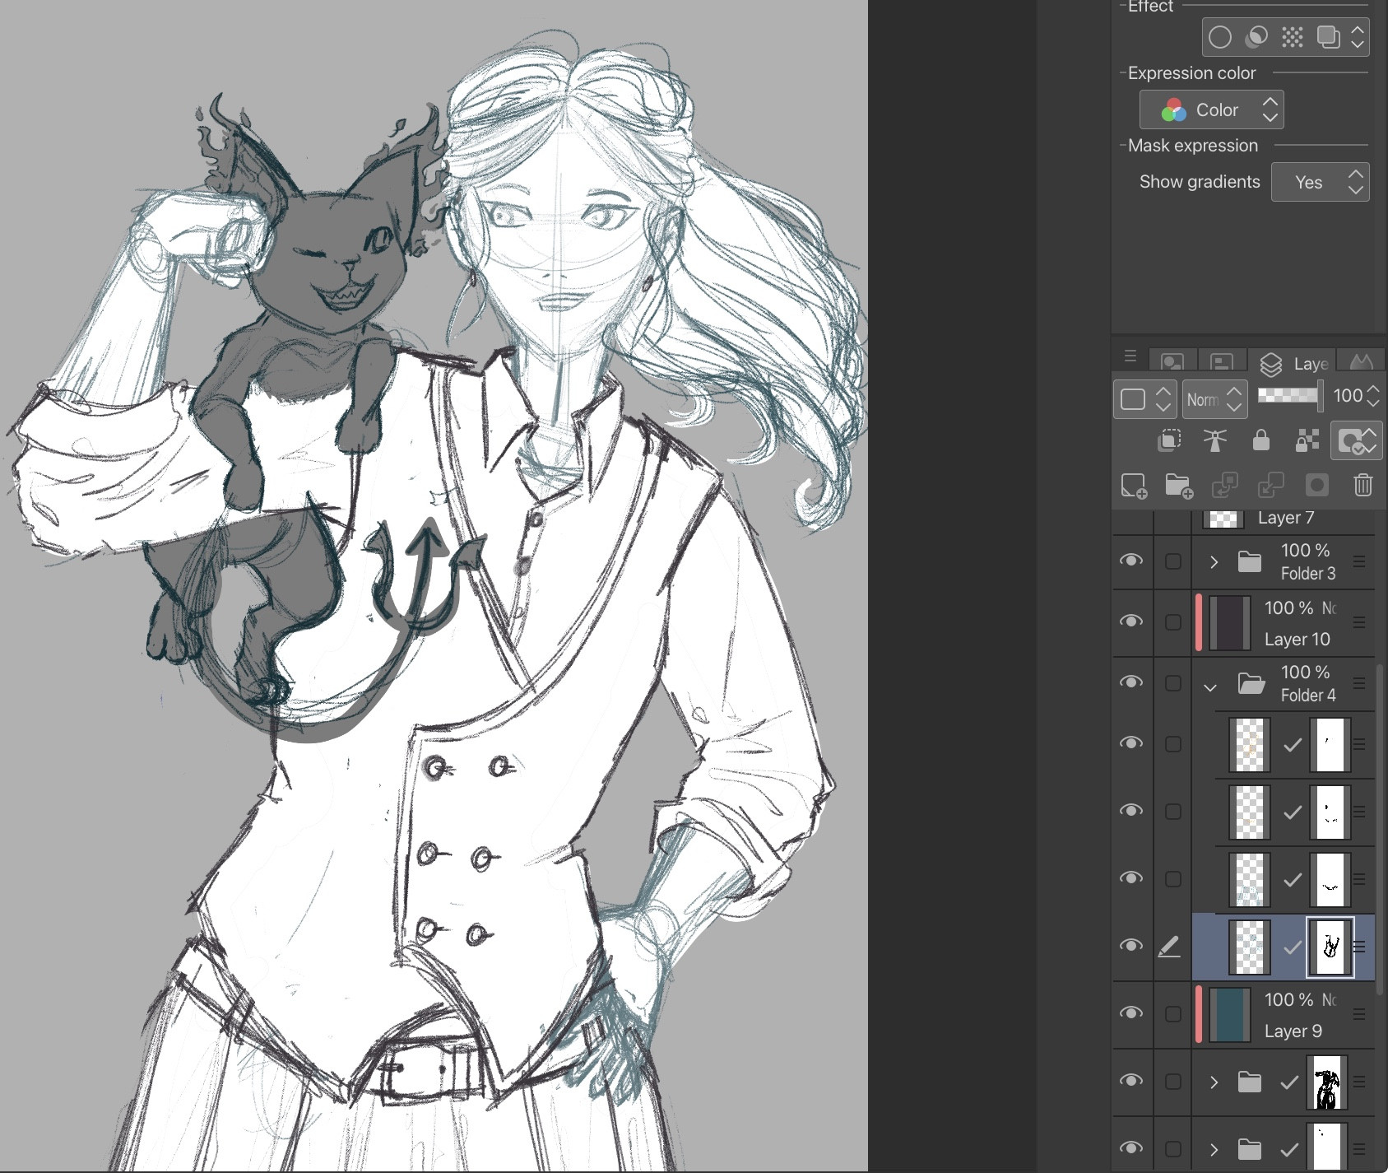
Task: Expand the folder with the black figure mask
Action: [1214, 1082]
